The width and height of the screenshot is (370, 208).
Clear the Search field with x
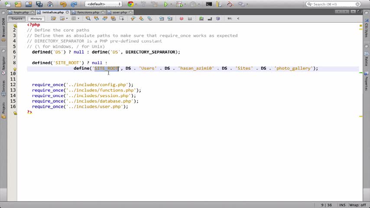click(357, 4)
